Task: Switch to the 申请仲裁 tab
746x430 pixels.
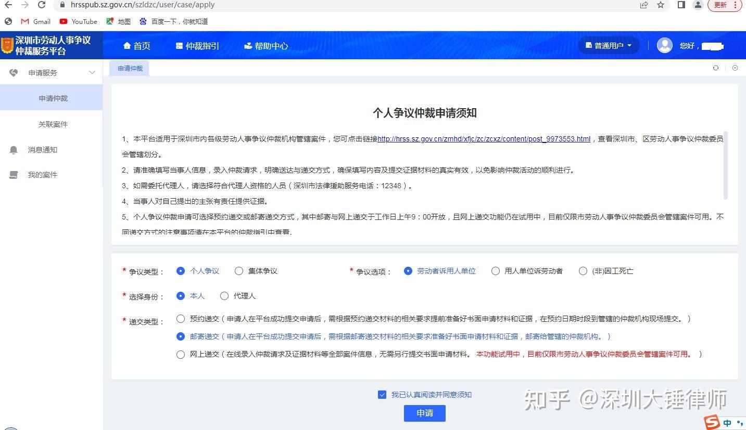Action: [x=129, y=68]
